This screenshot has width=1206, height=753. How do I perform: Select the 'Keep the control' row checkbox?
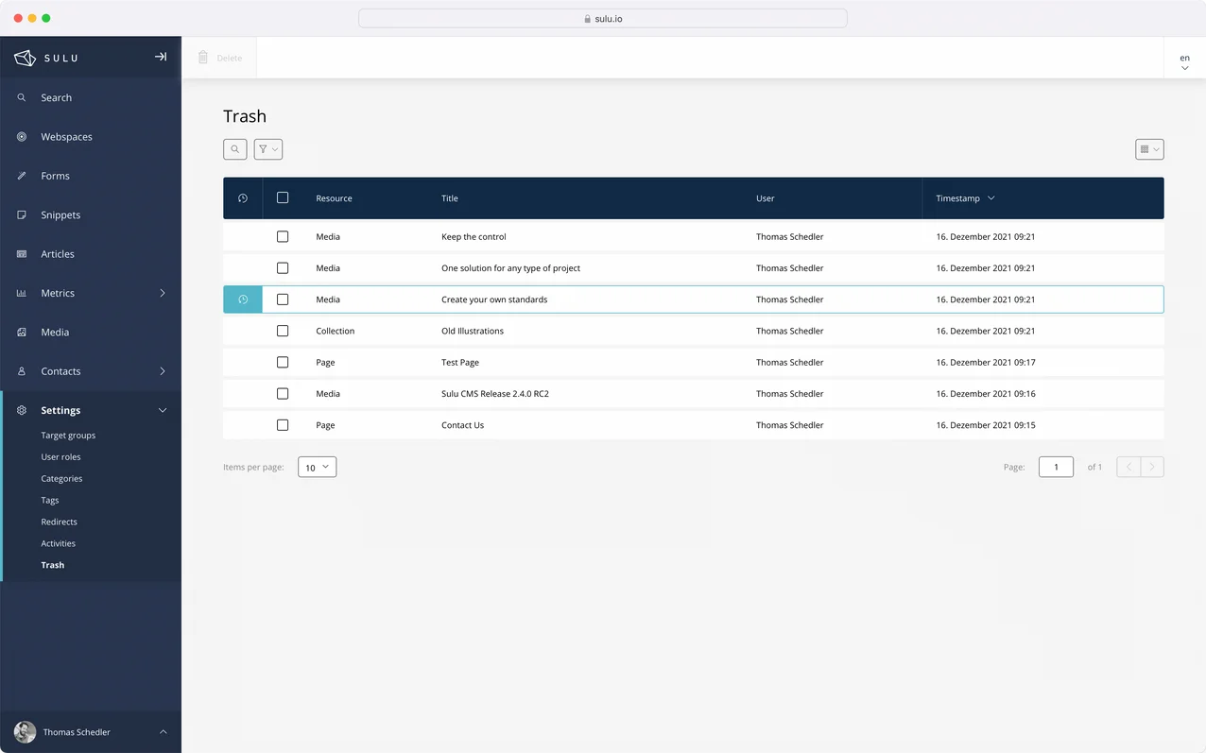[x=283, y=237]
